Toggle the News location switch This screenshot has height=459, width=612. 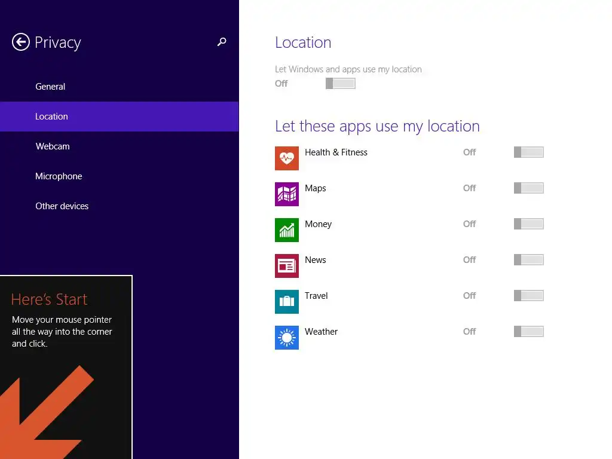(528, 260)
